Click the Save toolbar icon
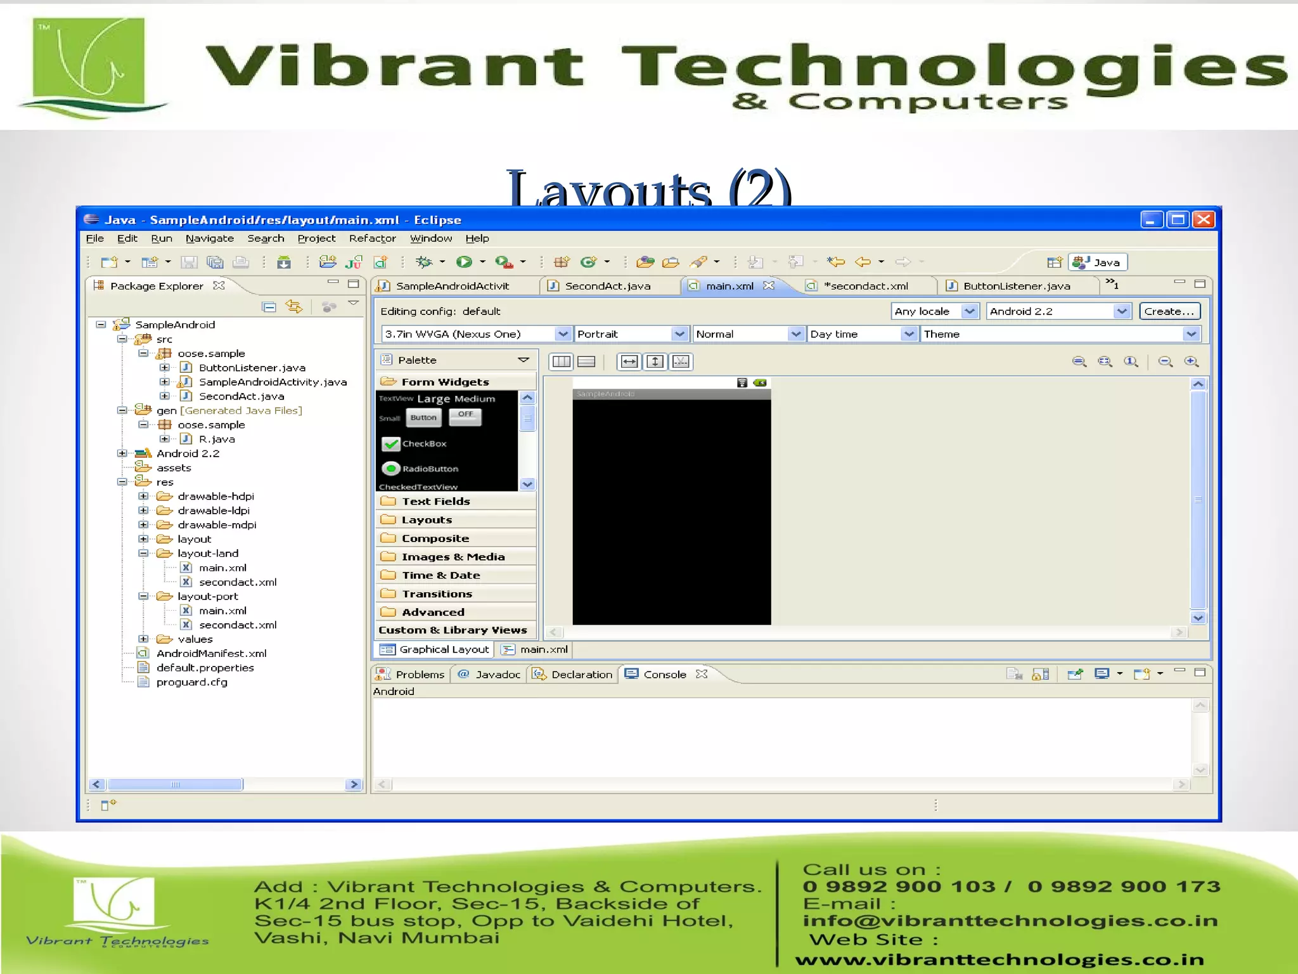The image size is (1298, 974). coord(189,262)
